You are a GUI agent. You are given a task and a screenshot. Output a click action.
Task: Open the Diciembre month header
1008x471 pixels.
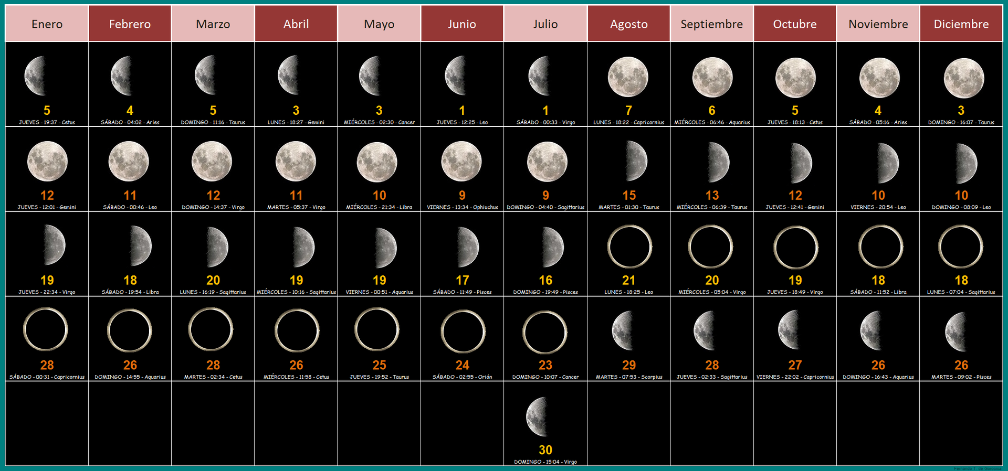(961, 24)
